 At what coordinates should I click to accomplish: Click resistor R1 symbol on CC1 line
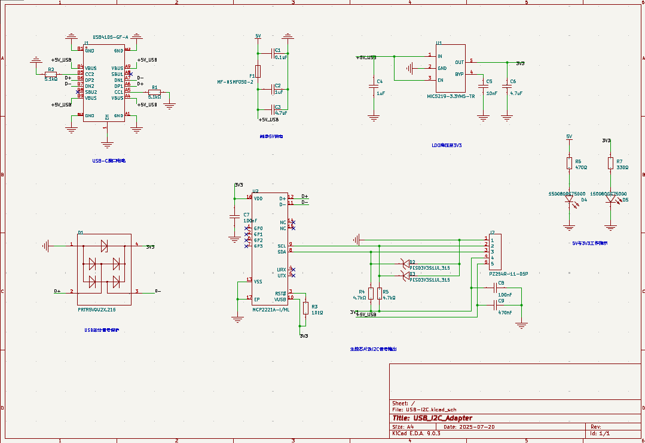(154, 92)
